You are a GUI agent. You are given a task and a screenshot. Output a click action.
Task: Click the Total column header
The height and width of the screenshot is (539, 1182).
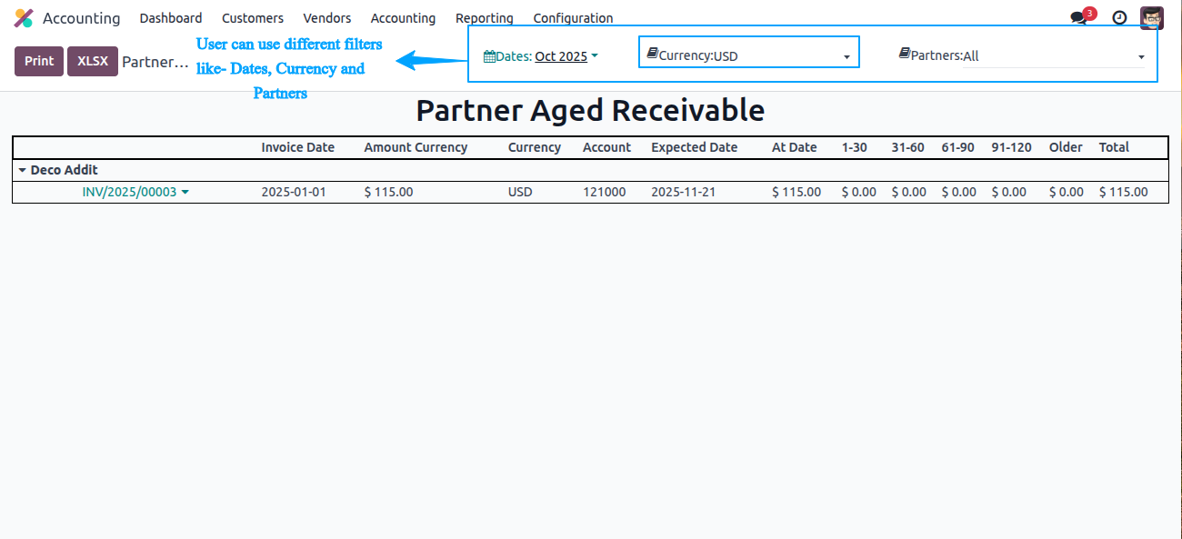[1114, 147]
